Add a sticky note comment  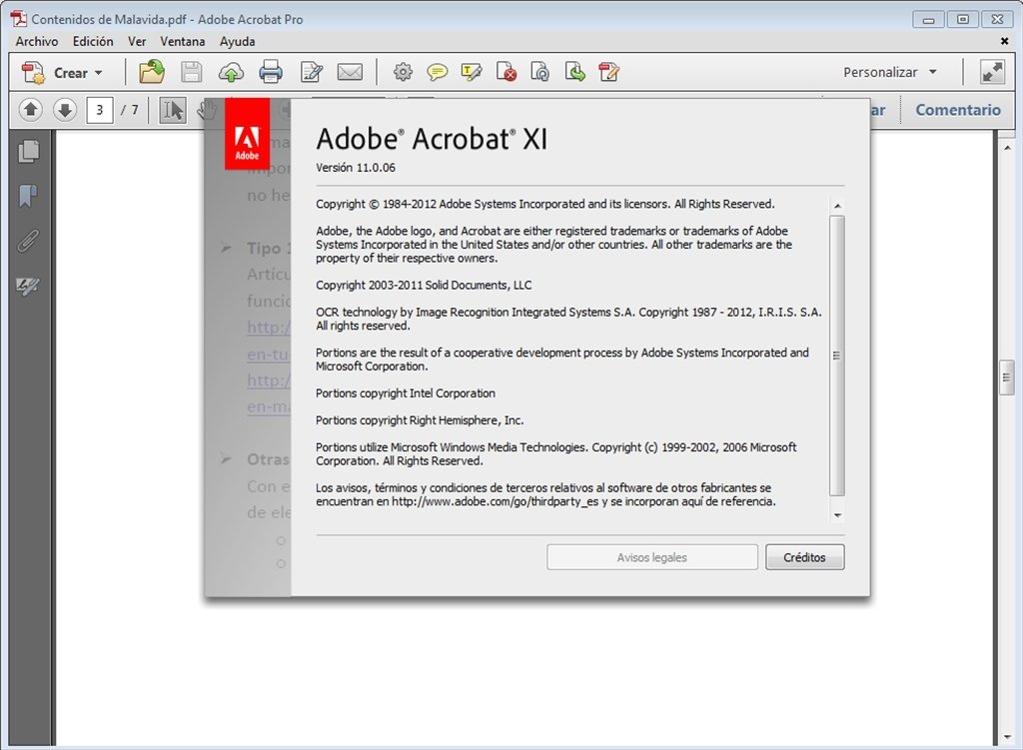pos(438,72)
